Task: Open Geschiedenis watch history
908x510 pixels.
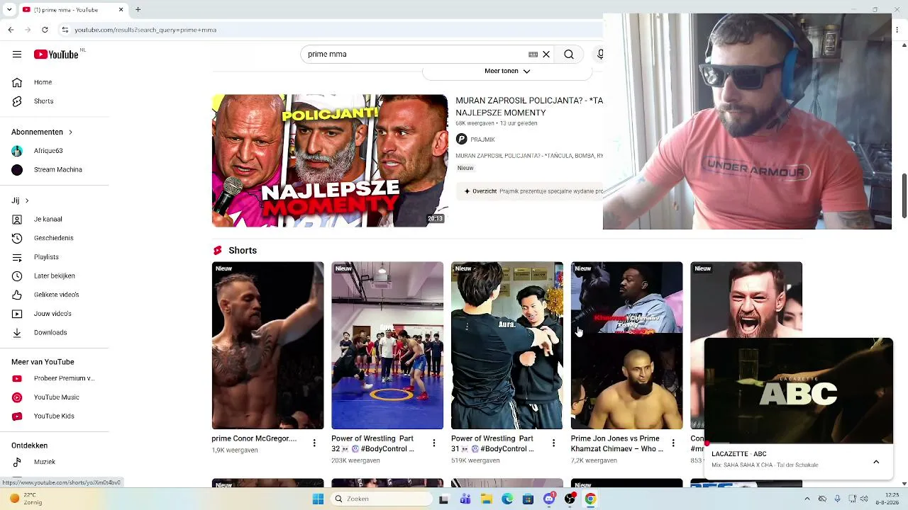Action: point(55,238)
